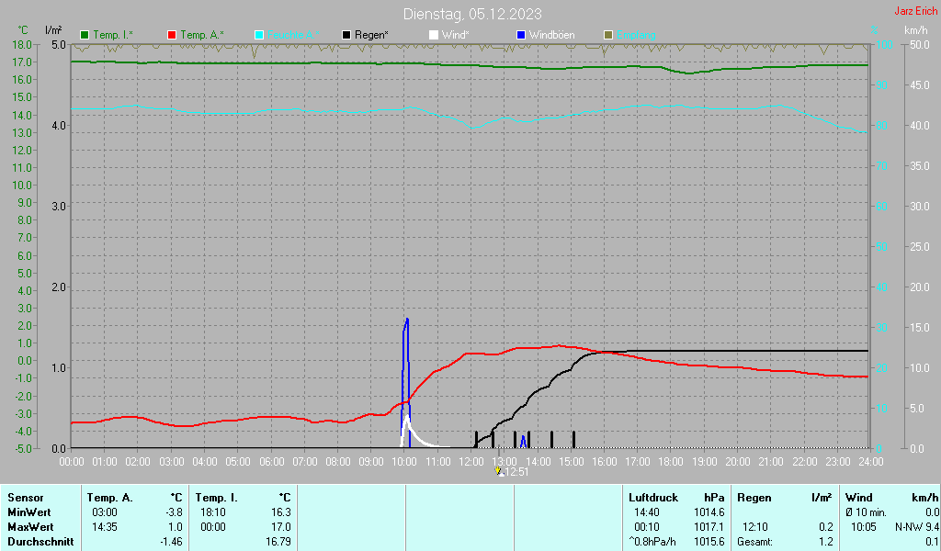Click the 'l/m²' unit label above rain axis
The height and width of the screenshot is (551, 941).
53,30
